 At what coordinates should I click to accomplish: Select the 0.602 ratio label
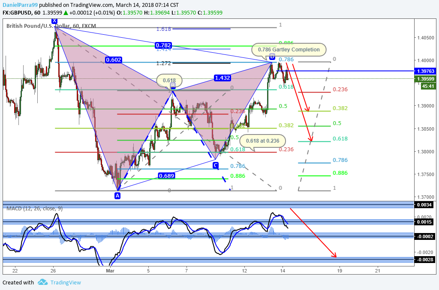[x=113, y=60]
